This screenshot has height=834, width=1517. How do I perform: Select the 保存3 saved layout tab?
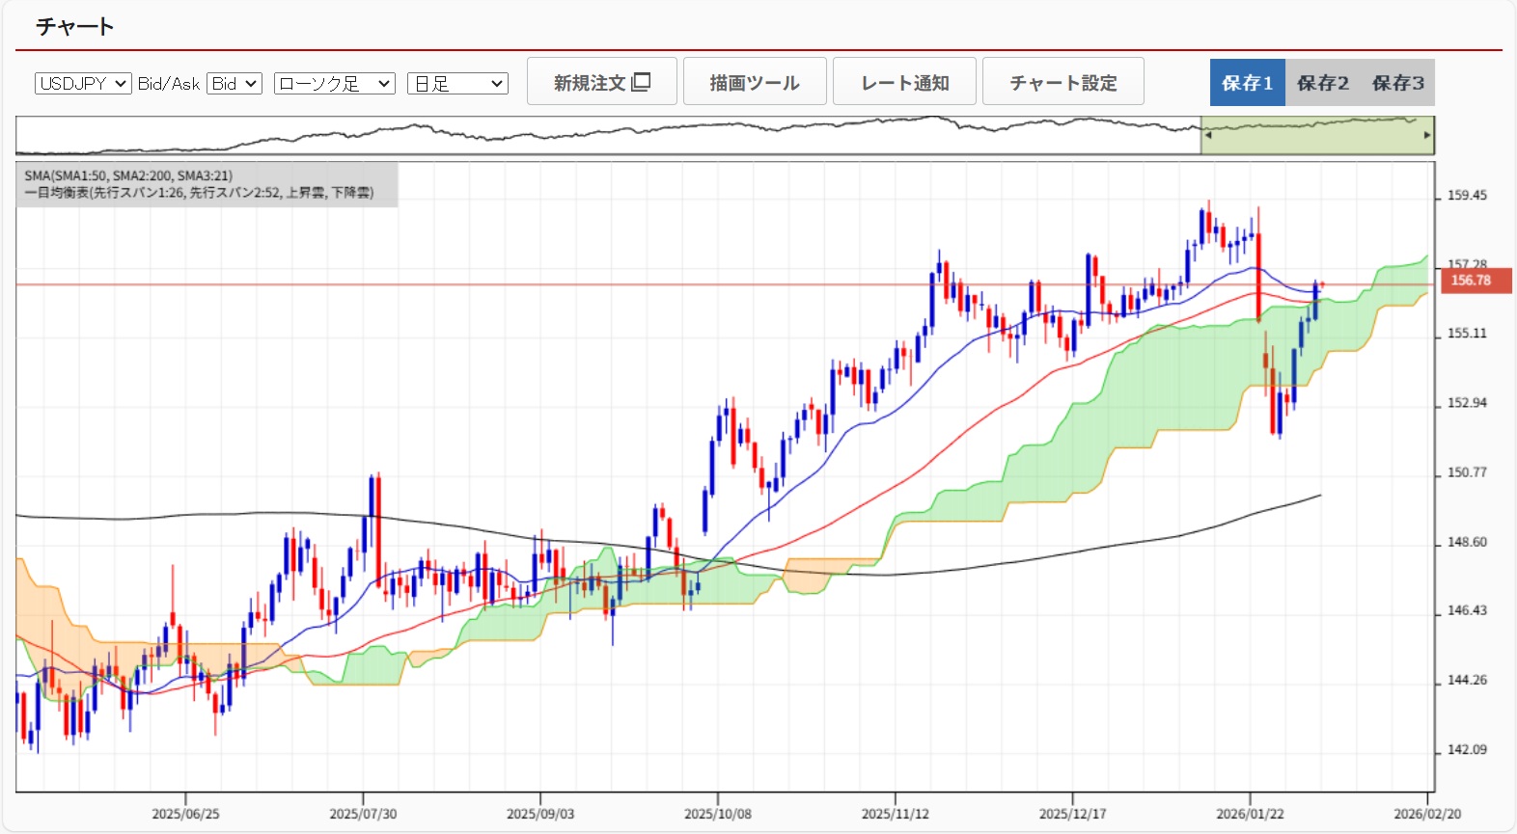1397,83
